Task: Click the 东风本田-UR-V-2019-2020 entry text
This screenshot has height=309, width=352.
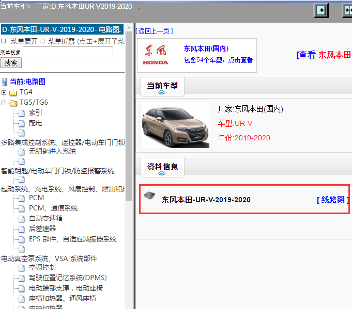Action: point(206,200)
